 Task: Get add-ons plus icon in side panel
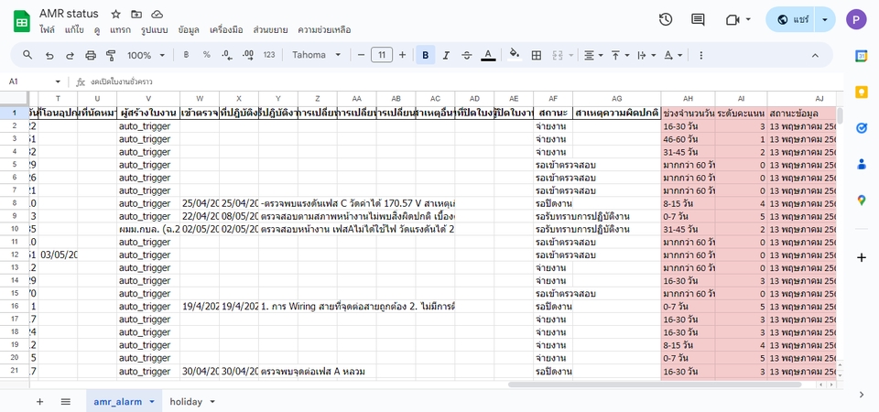862,258
